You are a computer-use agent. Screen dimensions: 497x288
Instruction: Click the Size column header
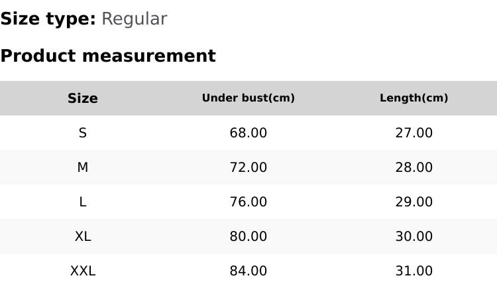click(83, 98)
